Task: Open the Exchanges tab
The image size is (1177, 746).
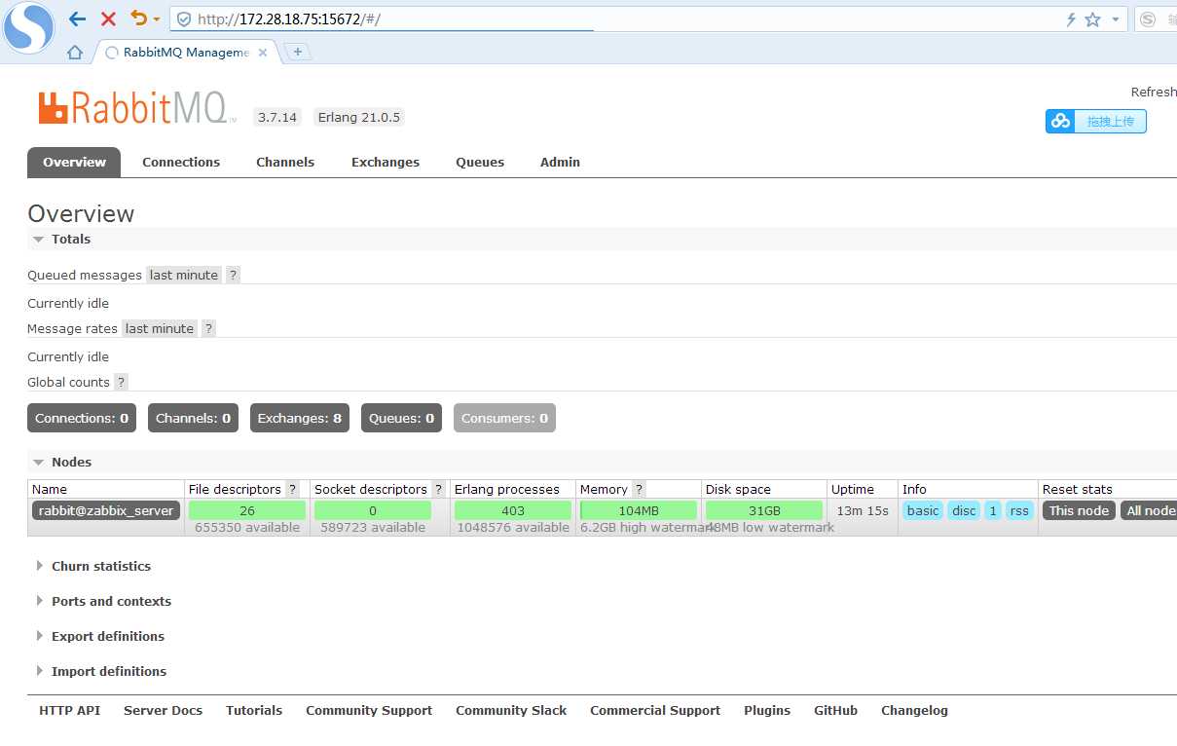Action: tap(386, 163)
